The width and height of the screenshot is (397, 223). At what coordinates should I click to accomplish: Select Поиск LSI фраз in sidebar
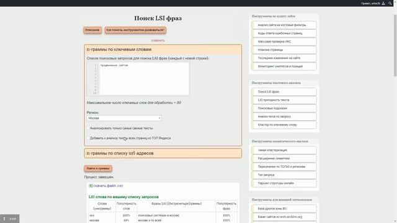[284, 92]
